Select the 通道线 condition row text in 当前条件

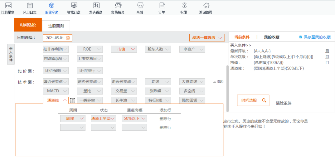pyautogui.click(x=267, y=69)
